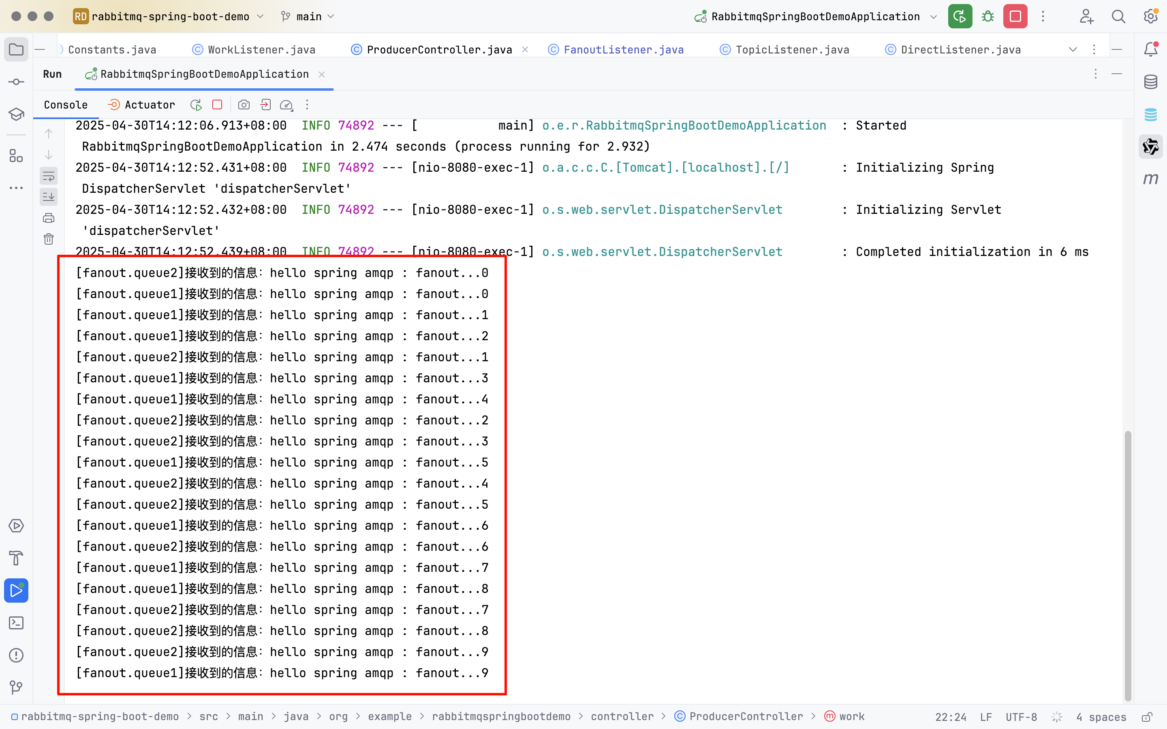Viewport: 1167px width, 729px height.
Task: Toggle scroll to end of console
Action: (49, 197)
